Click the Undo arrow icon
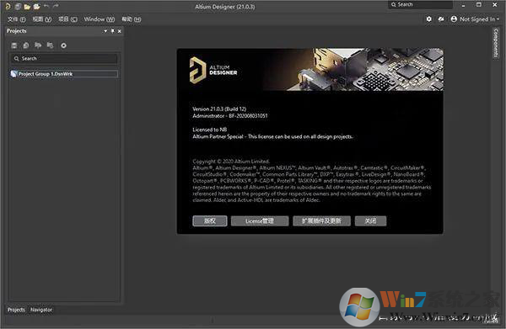Screen dimensions: 506x329 (x=46, y=6)
